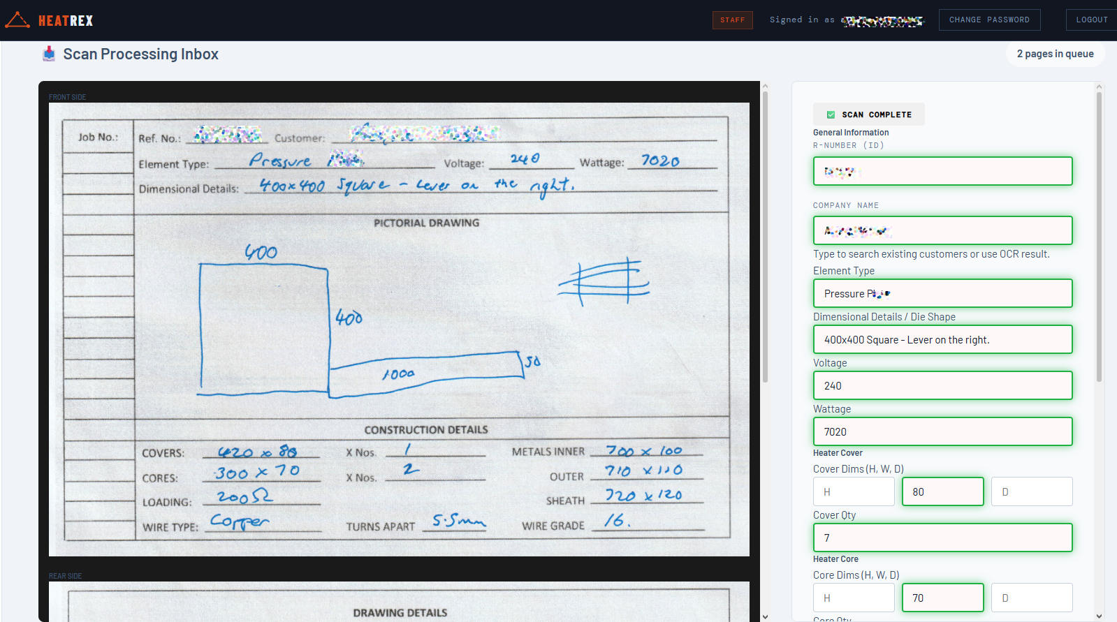Click the Cover Qty field showing 7
Viewport: 1117px width, 622px height.
click(x=942, y=538)
